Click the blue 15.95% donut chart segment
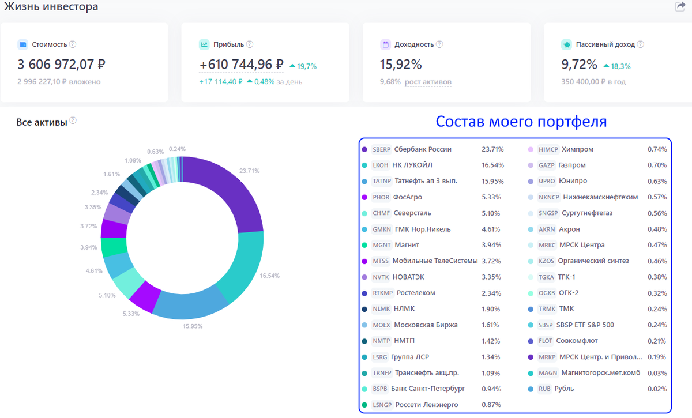 190,304
